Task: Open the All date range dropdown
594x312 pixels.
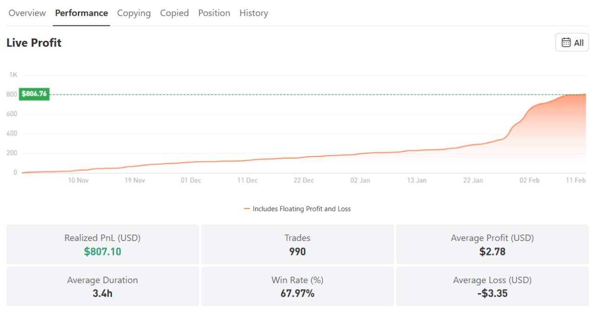Action: (x=572, y=43)
